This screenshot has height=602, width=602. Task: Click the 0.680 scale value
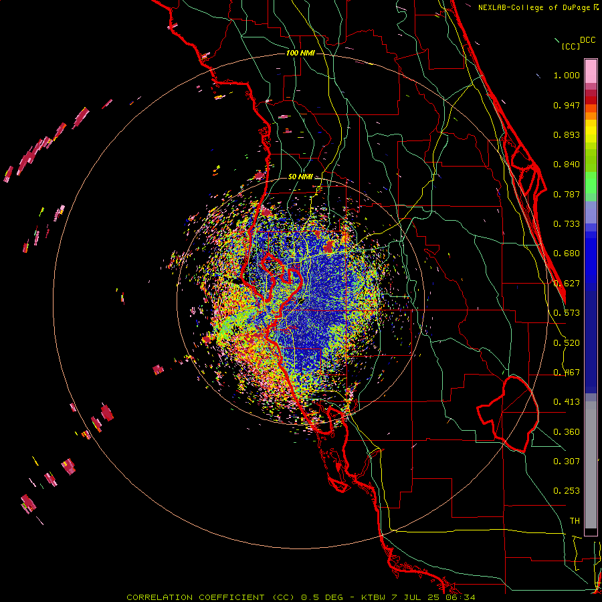[567, 254]
